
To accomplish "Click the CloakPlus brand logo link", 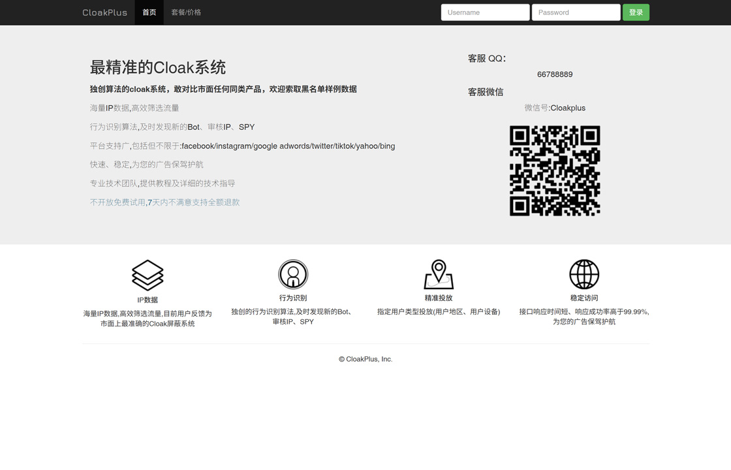I will (104, 12).
